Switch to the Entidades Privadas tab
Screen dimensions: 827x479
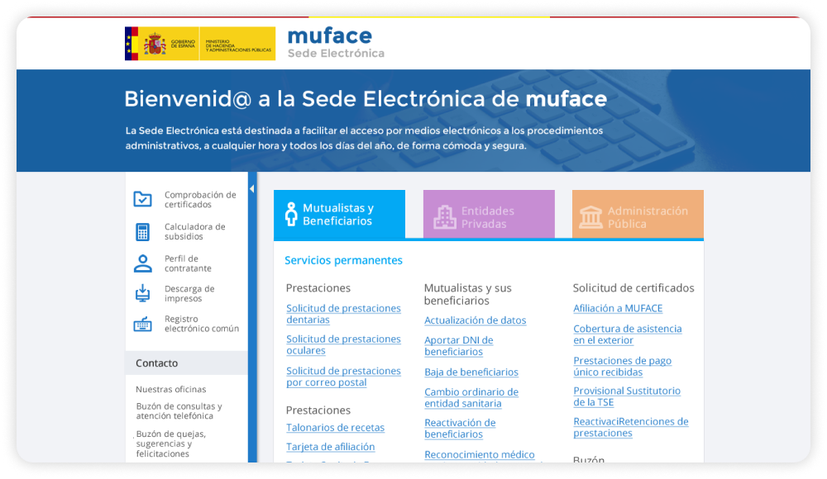pyautogui.click(x=489, y=215)
